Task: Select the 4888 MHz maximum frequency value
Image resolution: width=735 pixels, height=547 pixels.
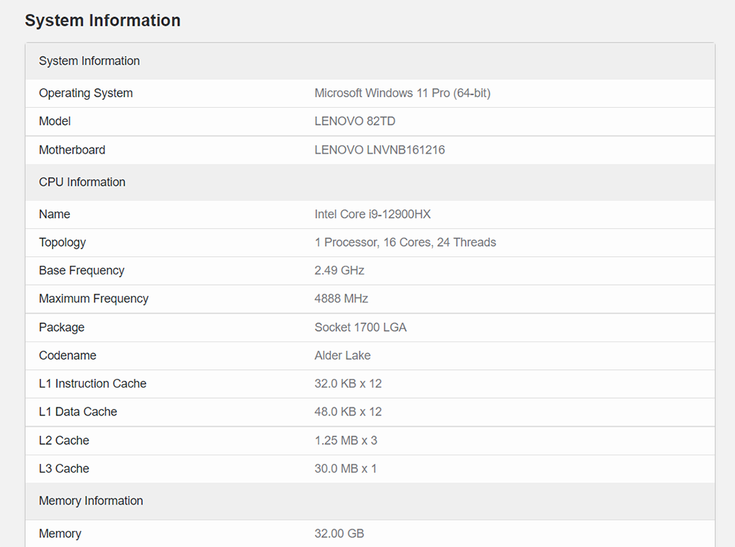Action: tap(341, 299)
